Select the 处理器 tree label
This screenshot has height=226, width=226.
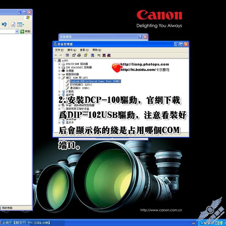pos(70,71)
